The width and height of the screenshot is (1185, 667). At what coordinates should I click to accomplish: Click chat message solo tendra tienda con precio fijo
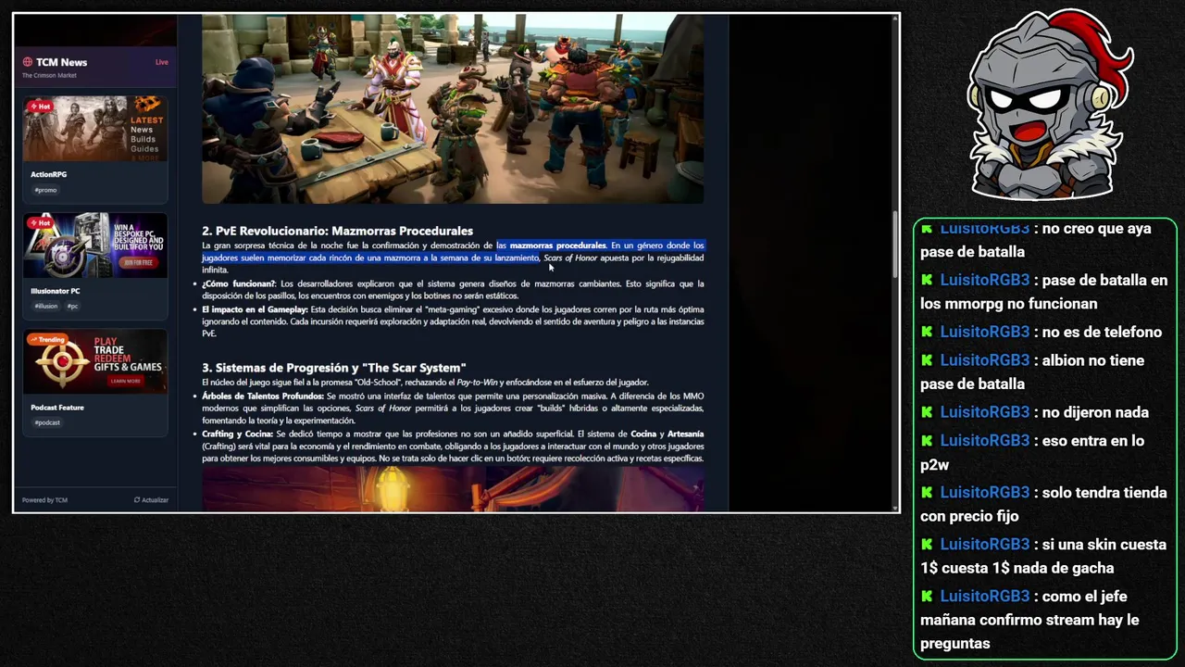pyautogui.click(x=1044, y=505)
